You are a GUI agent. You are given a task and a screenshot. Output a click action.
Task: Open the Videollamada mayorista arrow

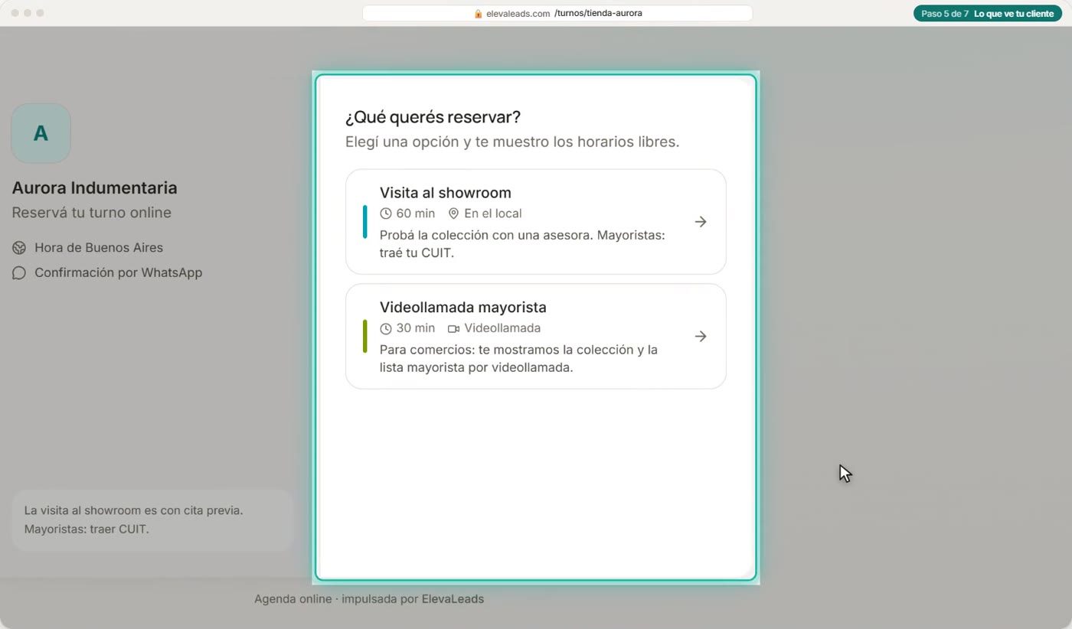[701, 337]
